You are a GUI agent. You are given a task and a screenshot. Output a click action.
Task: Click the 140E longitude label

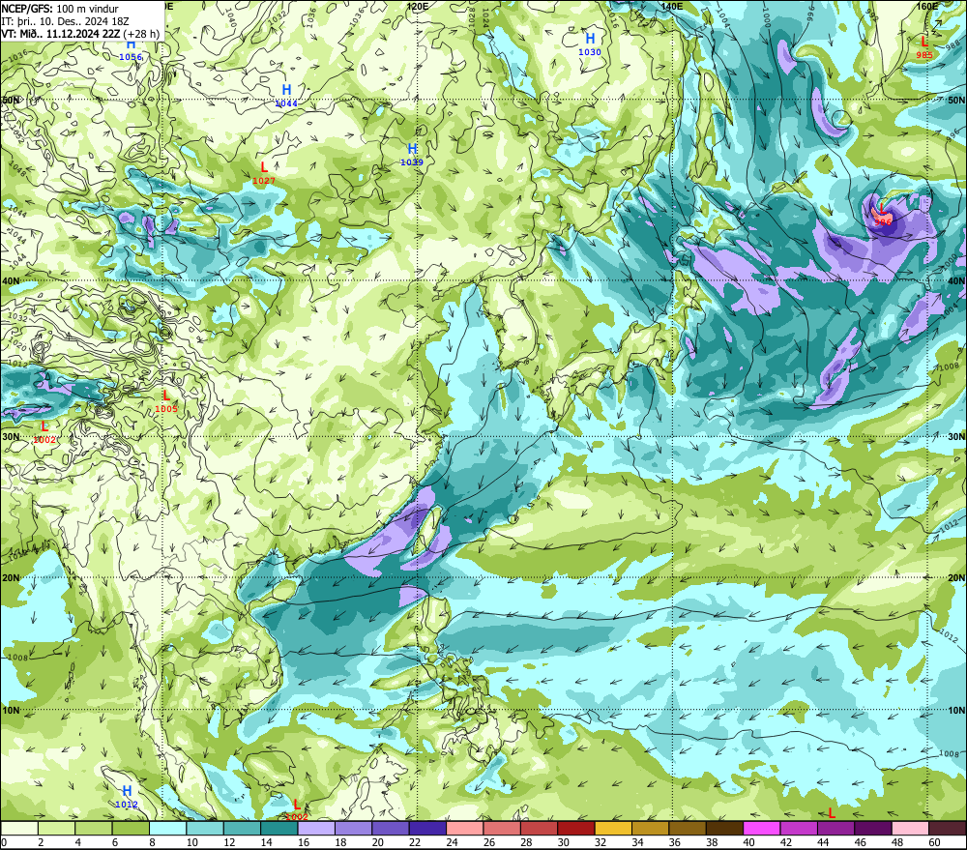click(x=672, y=6)
